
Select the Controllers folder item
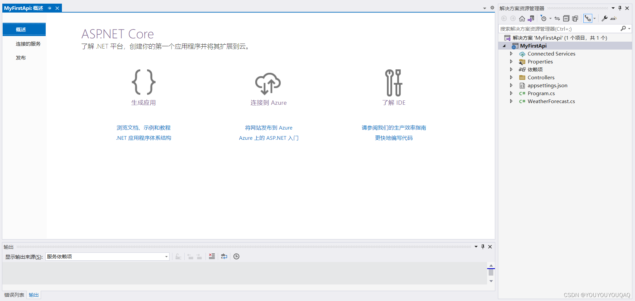click(x=541, y=77)
